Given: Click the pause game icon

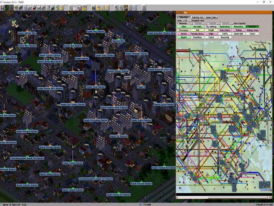Looking at the screenshot, I should pos(98,8).
